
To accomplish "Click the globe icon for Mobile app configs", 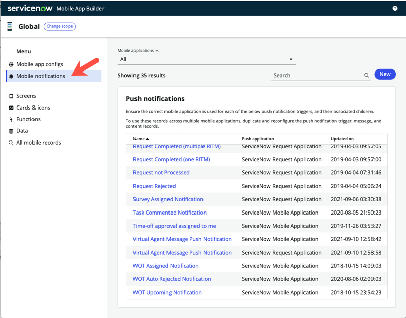I will coord(11,64).
